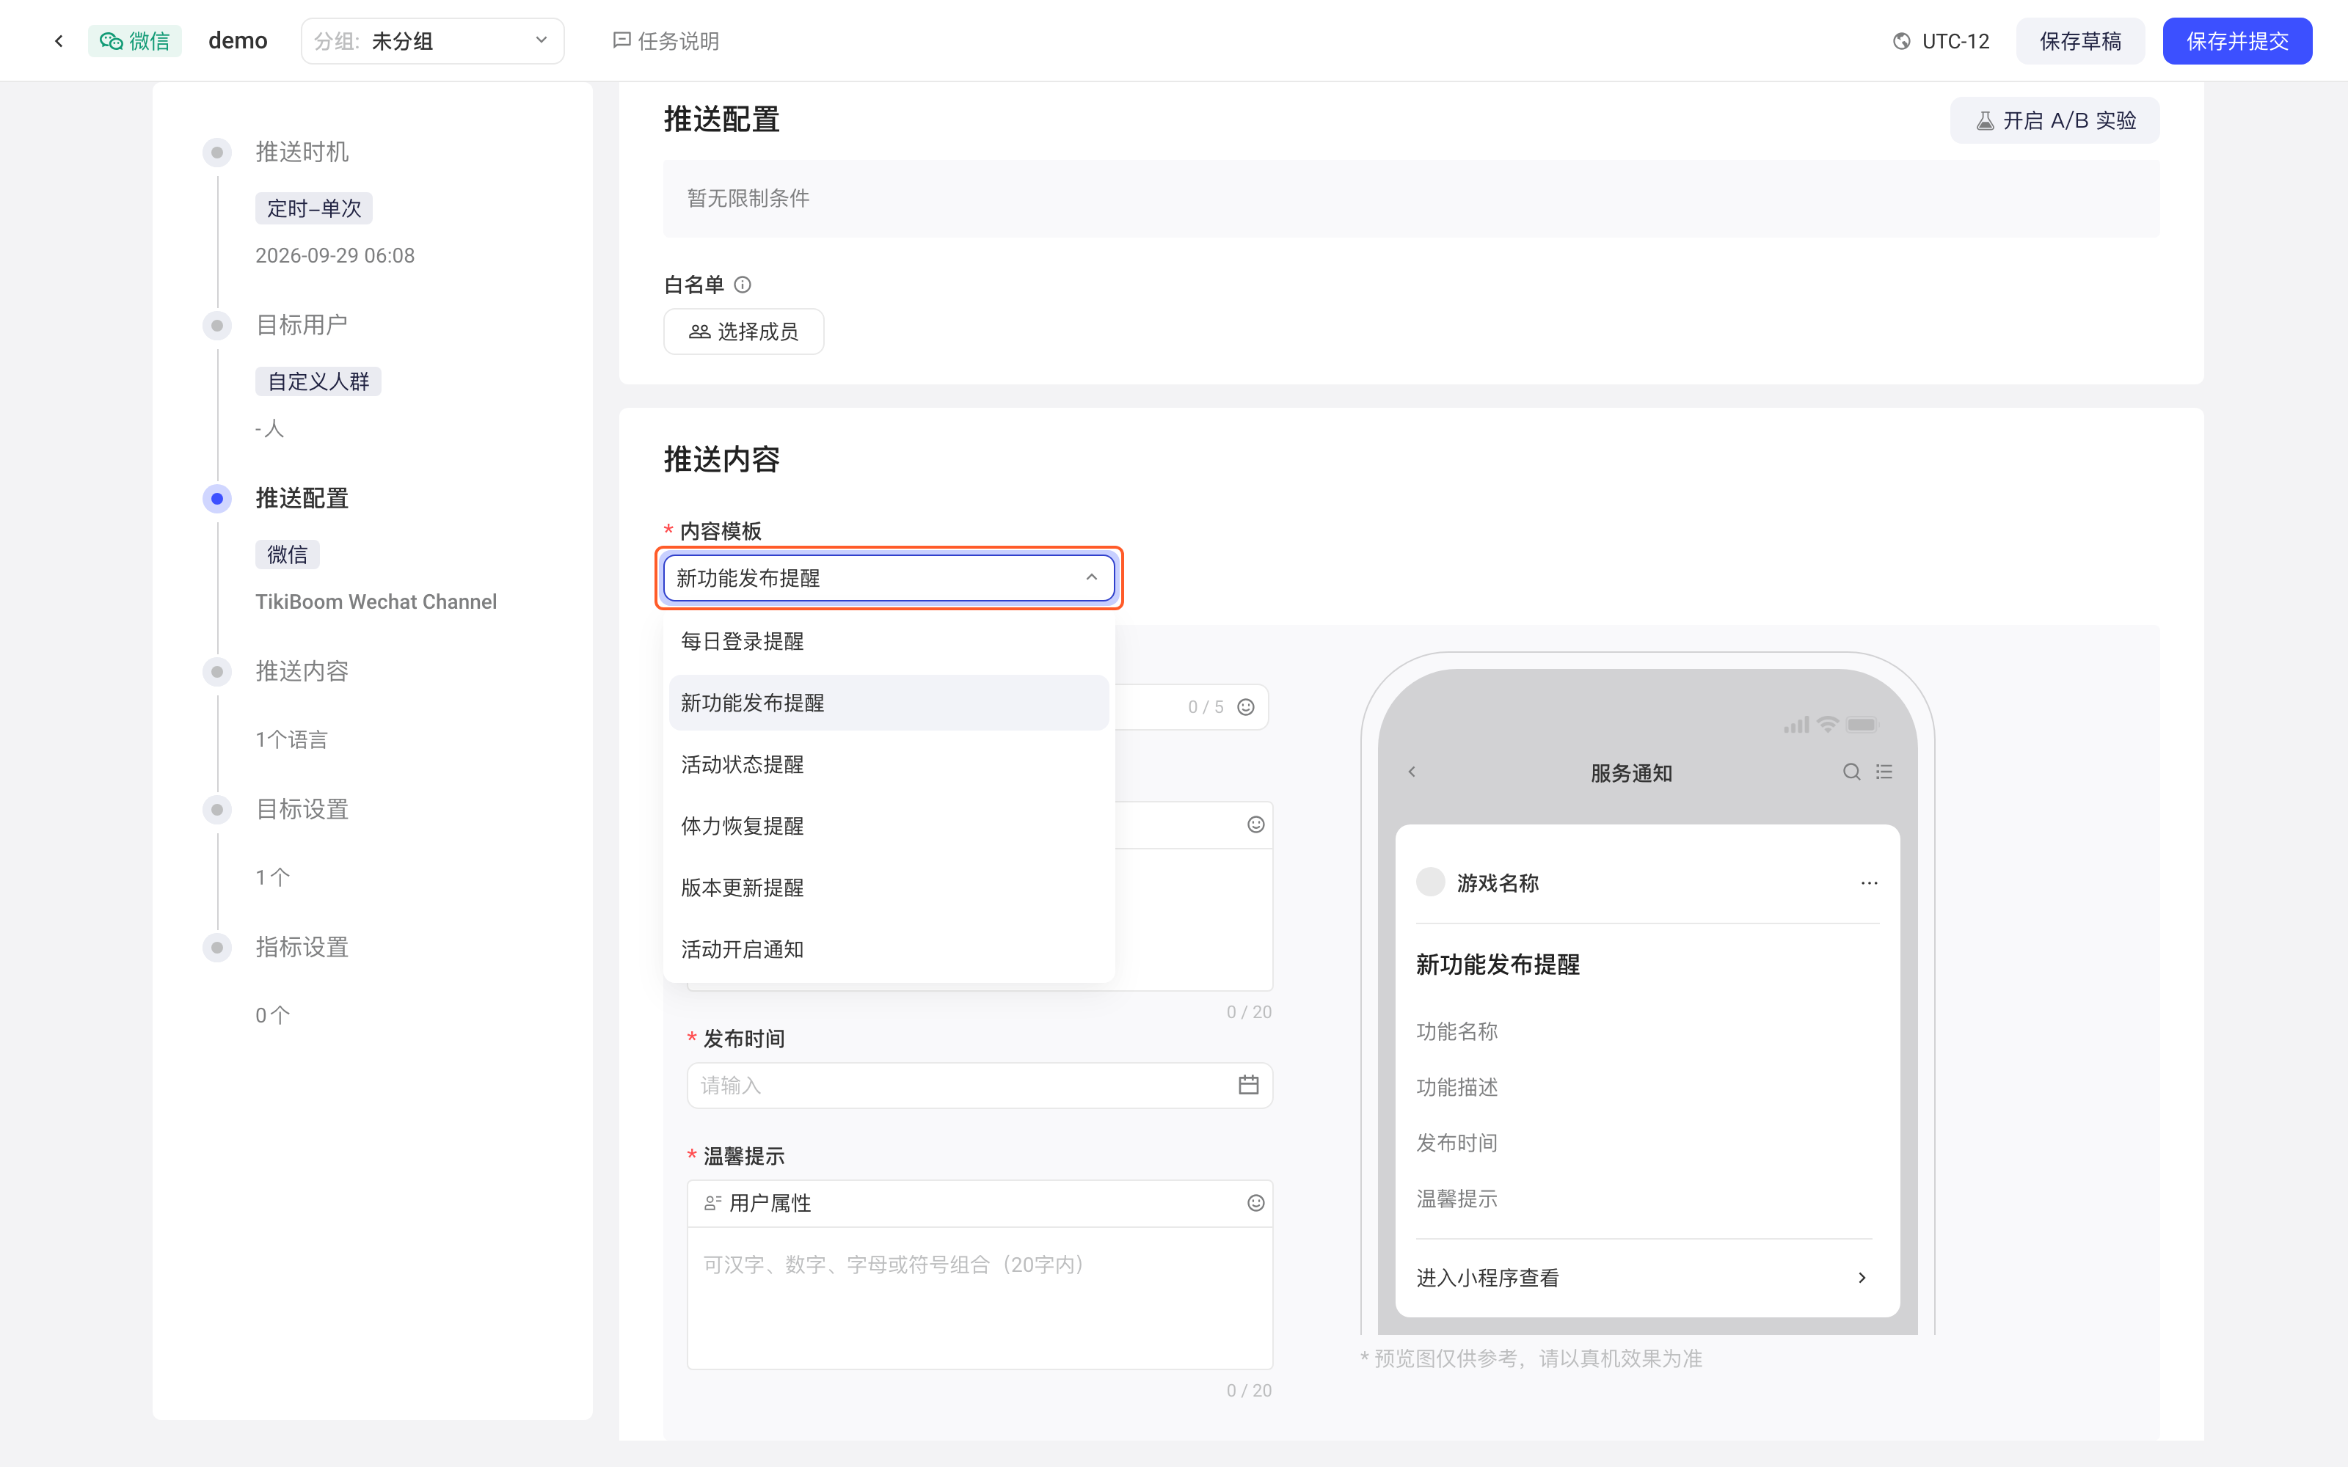Click the 白名单 info icon
Screen dimensions: 2348x1467
point(743,285)
